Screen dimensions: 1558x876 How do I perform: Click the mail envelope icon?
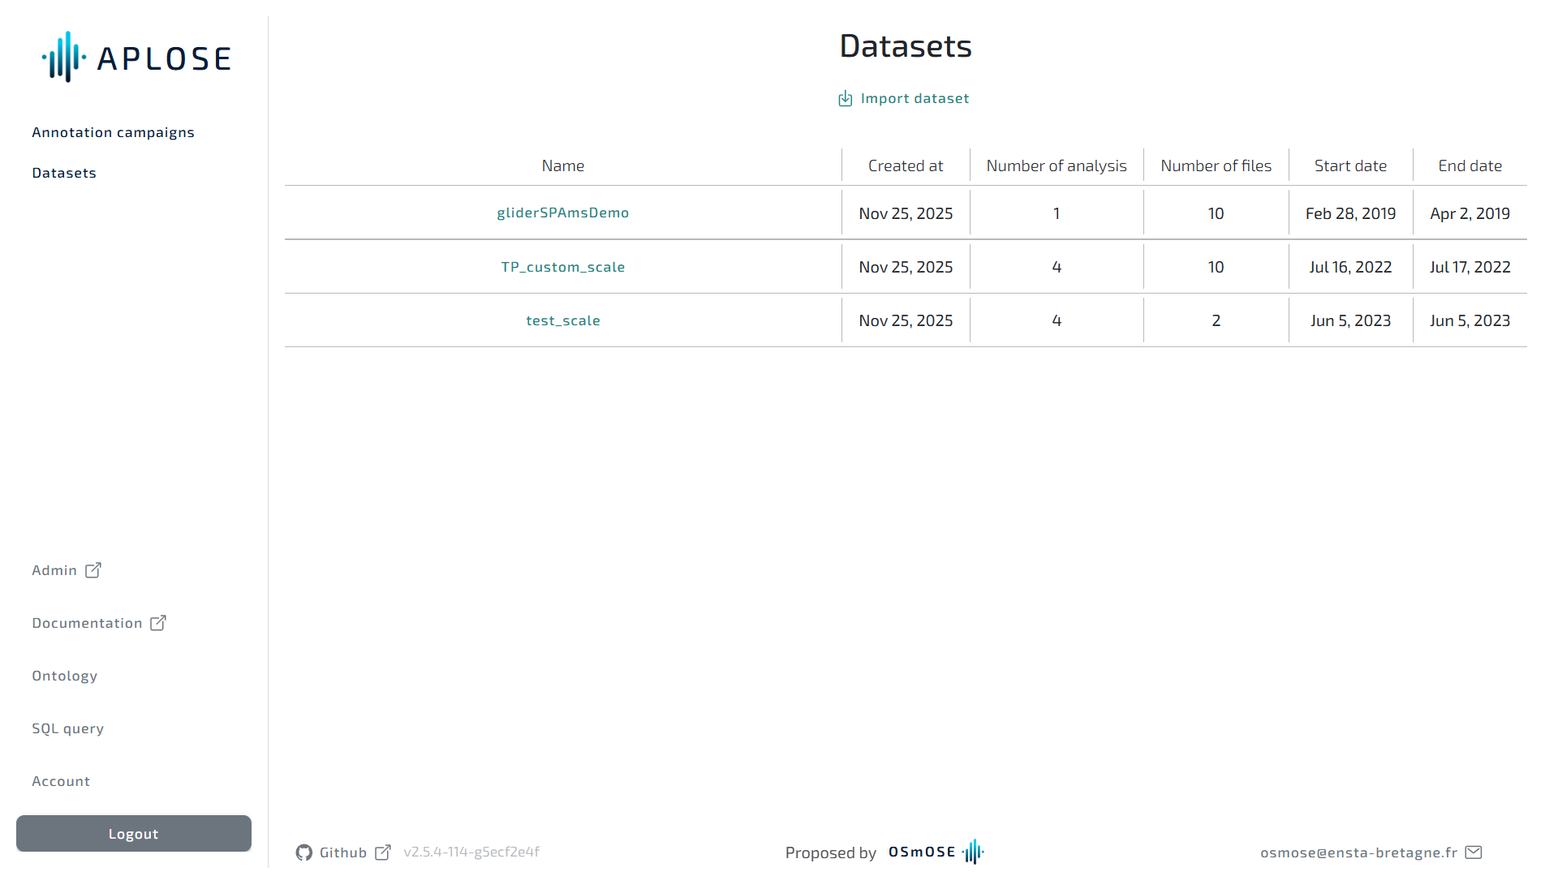coord(1474,852)
